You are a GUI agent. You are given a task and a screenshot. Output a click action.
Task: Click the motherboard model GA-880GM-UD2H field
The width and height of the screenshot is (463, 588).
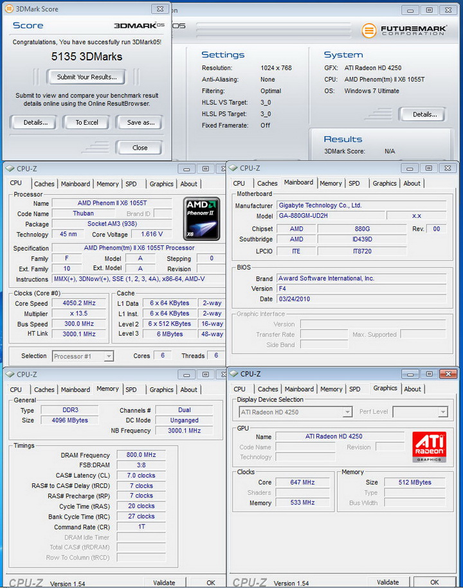point(331,216)
